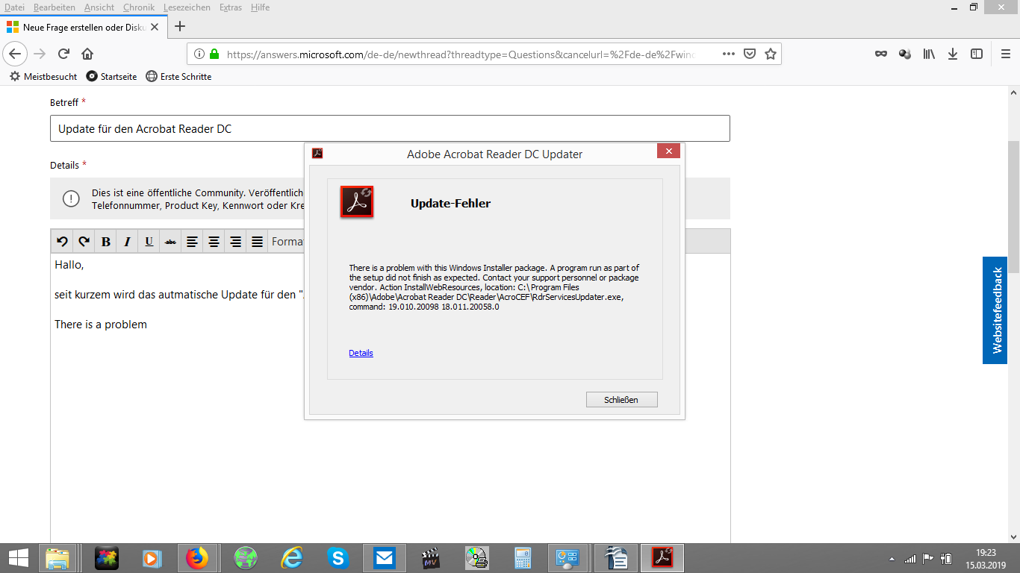Screen dimensions: 1020x573
Task: Select the 'Neue Frage erstellen' tab
Action: pyautogui.click(x=84, y=26)
